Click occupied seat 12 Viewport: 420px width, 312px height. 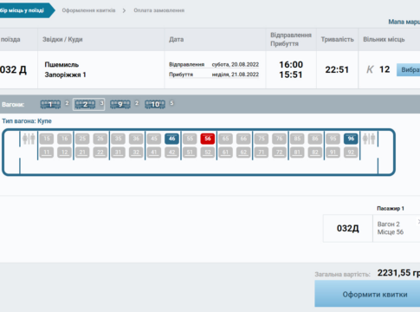coord(64,153)
